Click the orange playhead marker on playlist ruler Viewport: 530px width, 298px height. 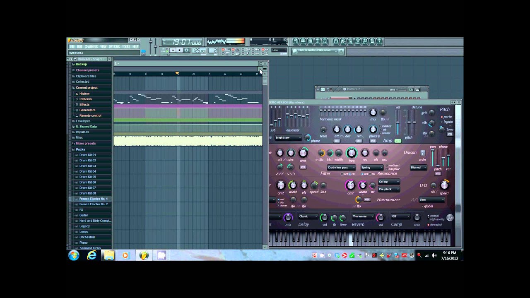click(177, 74)
